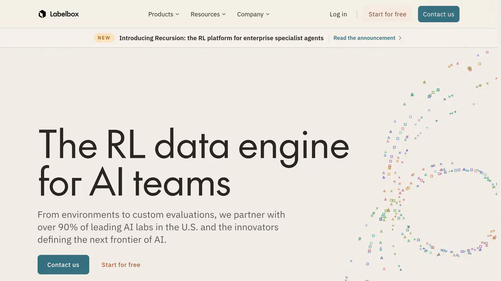Open the Labelbox wordmark home link
Screen dimensions: 501x281
(64, 14)
